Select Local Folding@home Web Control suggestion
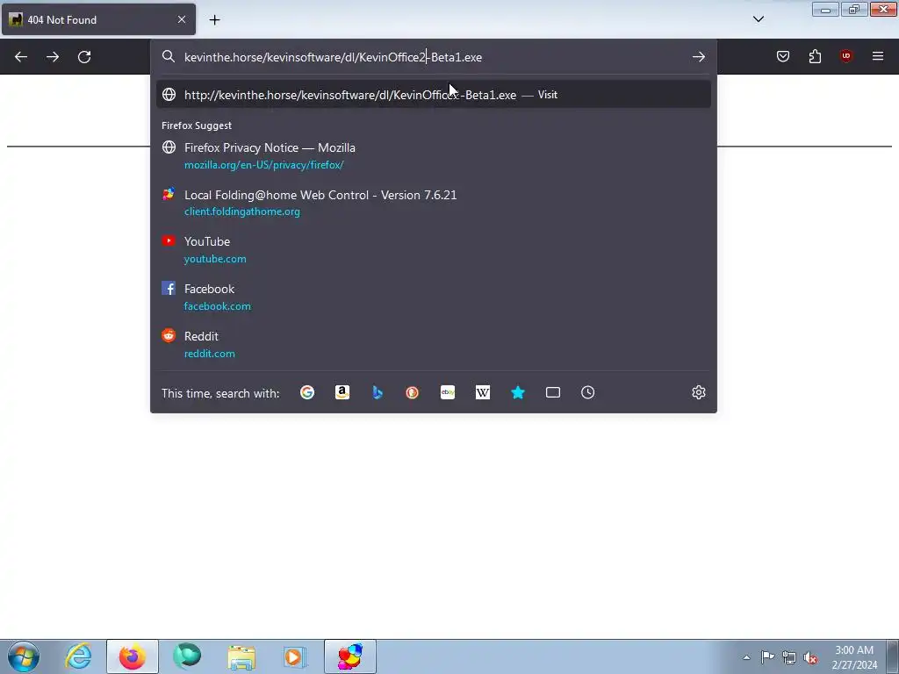The image size is (899, 674). pos(434,203)
